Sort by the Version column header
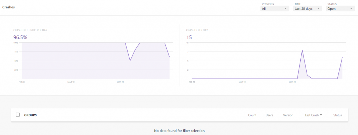 point(288,115)
